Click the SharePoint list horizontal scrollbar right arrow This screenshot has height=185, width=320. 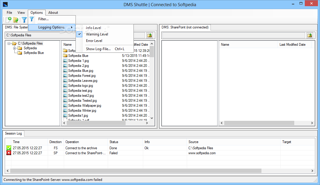pos(312,123)
